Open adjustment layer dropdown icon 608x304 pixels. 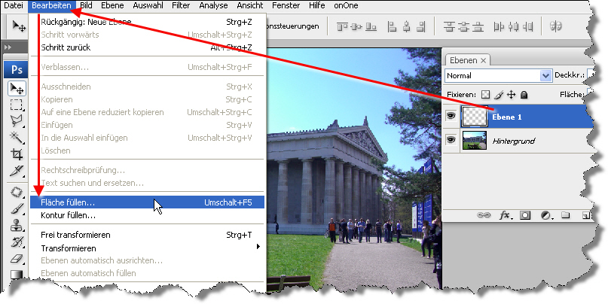[545, 215]
